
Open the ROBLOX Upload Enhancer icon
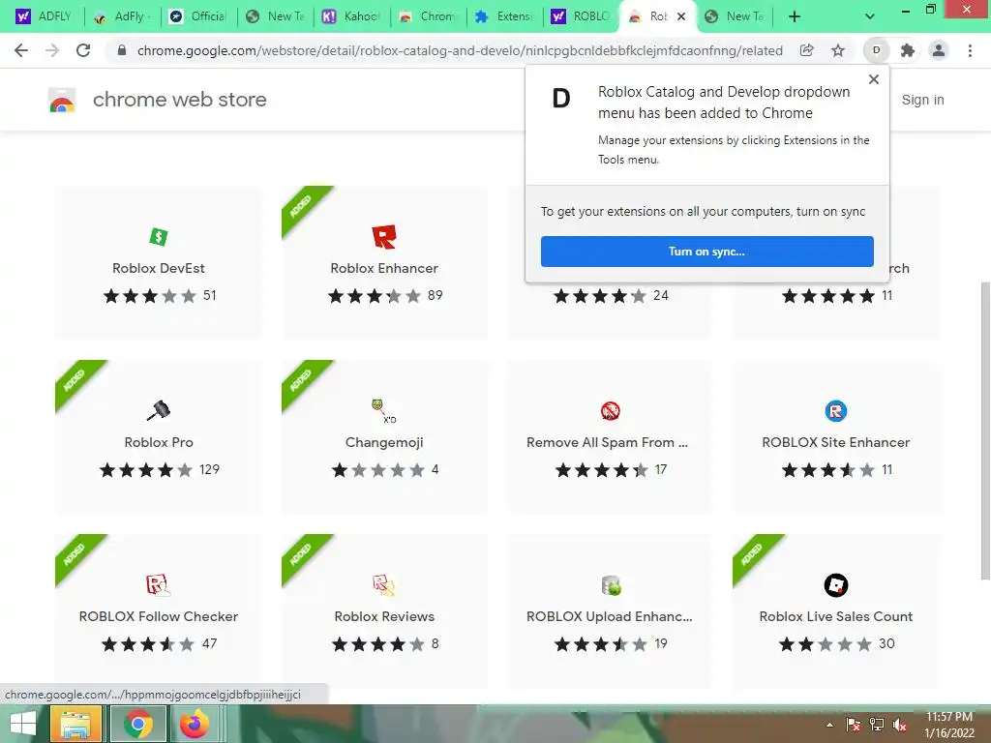(610, 585)
